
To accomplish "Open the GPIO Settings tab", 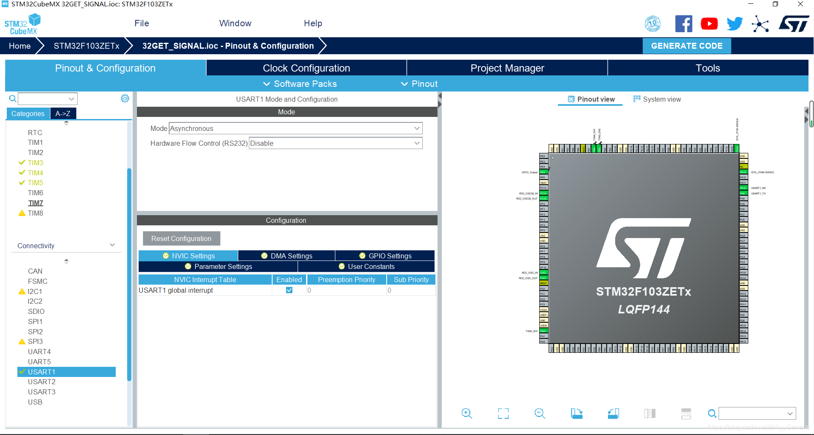I will (385, 256).
